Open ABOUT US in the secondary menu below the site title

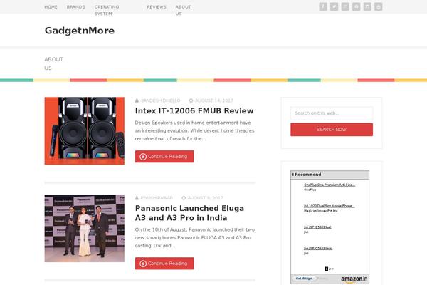pos(53,63)
